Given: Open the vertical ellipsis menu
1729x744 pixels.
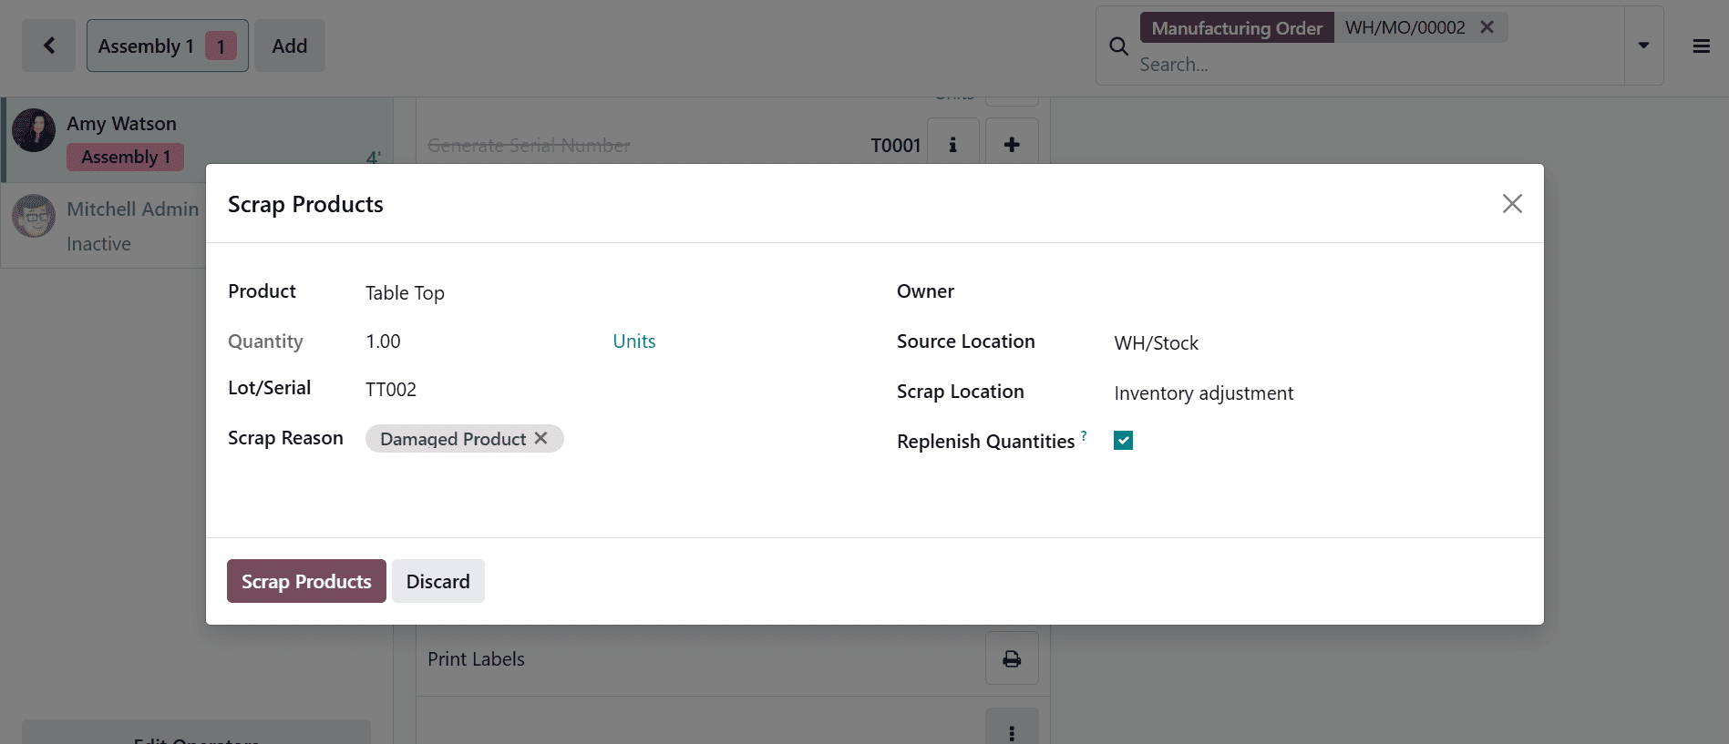Looking at the screenshot, I should (1012, 729).
